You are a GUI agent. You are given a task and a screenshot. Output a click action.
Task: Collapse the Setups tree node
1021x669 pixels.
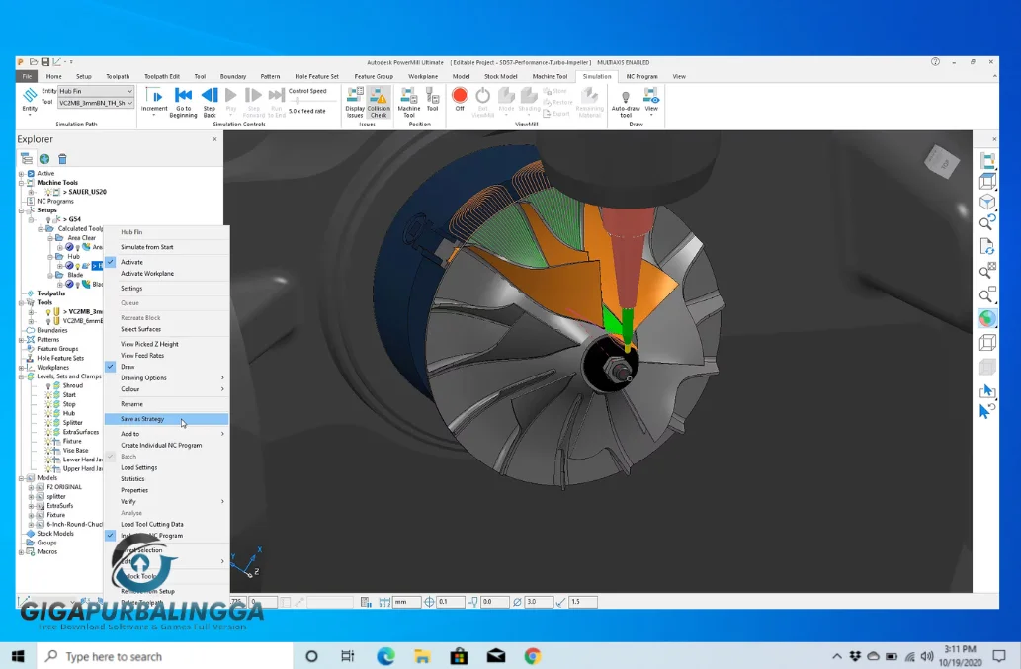point(21,210)
